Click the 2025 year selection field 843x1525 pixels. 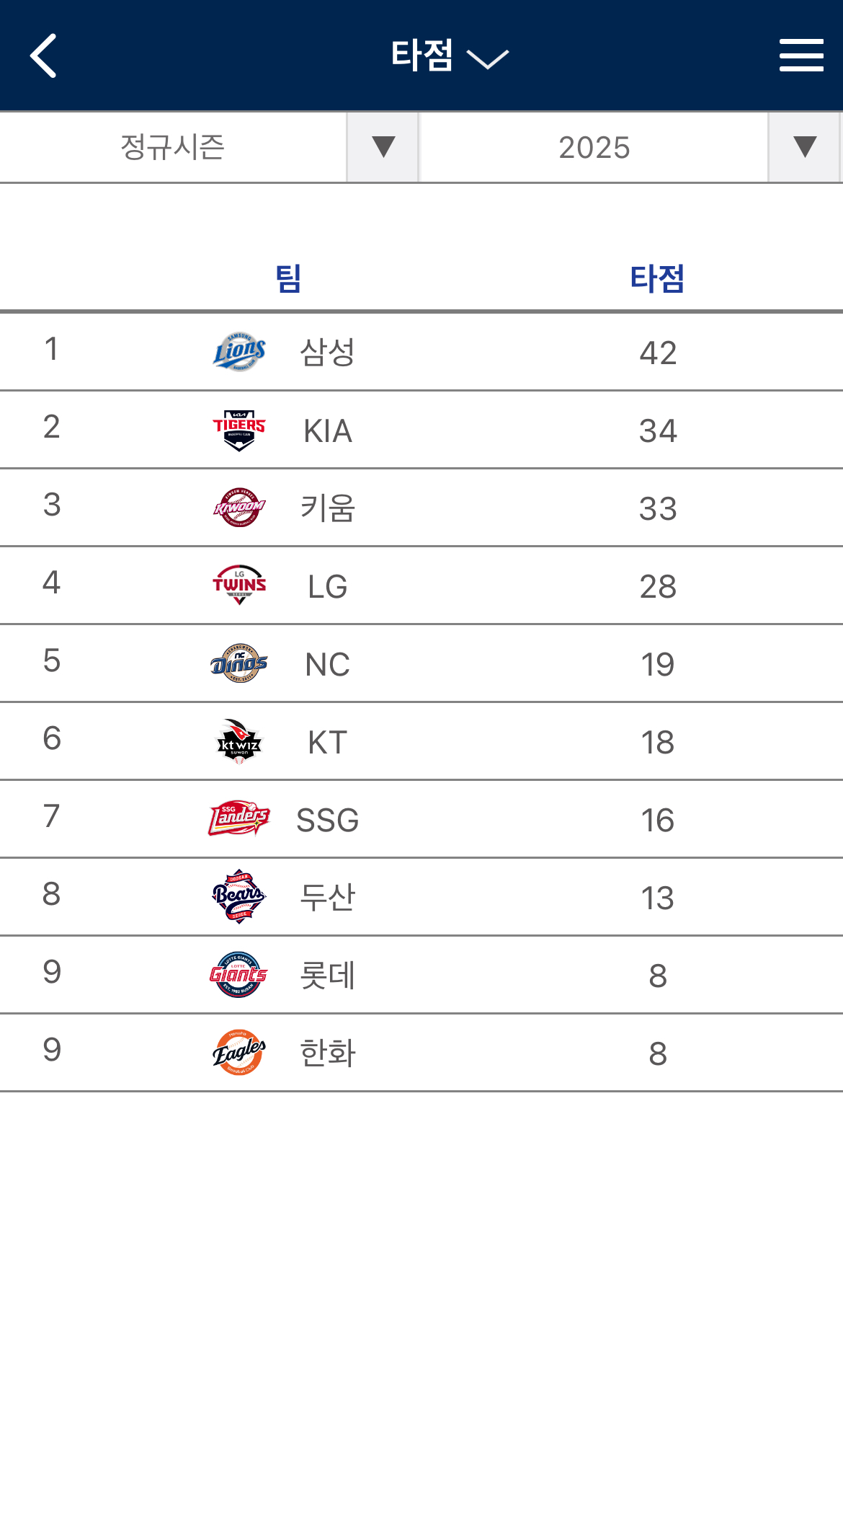pyautogui.click(x=594, y=148)
